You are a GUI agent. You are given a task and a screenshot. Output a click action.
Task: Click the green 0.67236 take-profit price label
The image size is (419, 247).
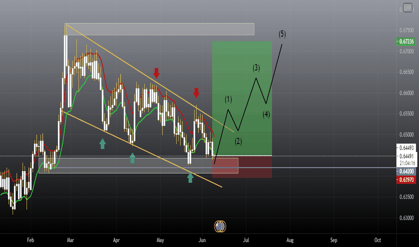[x=406, y=41]
